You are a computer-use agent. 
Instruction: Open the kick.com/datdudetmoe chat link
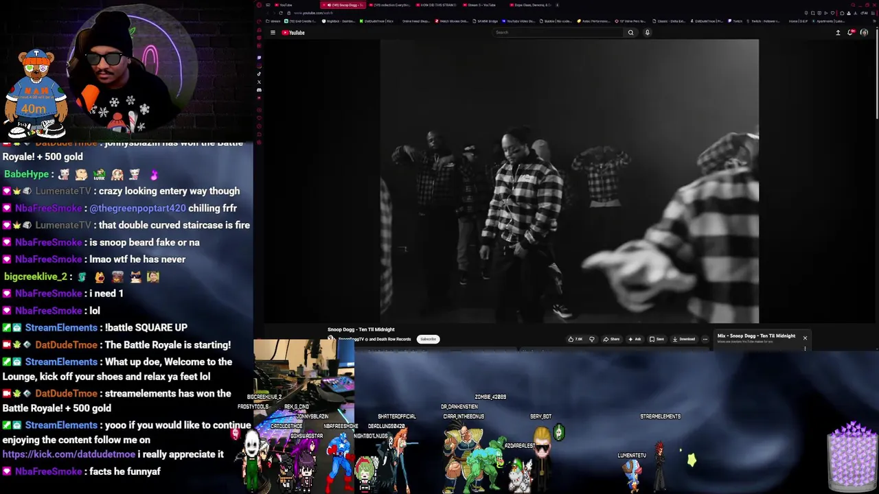pos(69,454)
